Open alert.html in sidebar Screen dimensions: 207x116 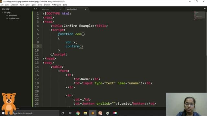click(13, 15)
